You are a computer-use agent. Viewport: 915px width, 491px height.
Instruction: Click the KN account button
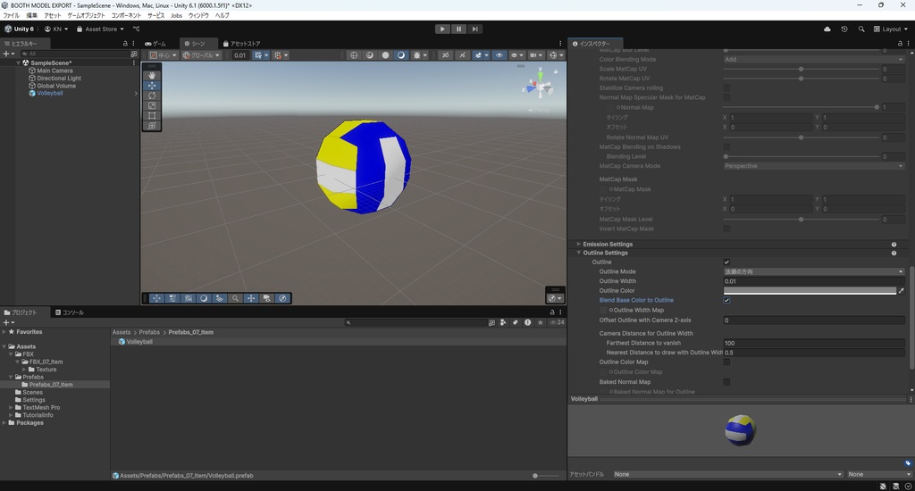[x=56, y=29]
